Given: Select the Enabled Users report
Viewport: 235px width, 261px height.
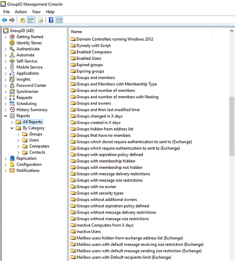Looking at the screenshot, I should [89, 59].
